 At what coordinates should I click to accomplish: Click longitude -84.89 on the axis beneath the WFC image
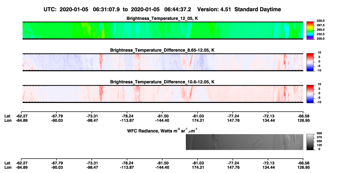point(21,167)
